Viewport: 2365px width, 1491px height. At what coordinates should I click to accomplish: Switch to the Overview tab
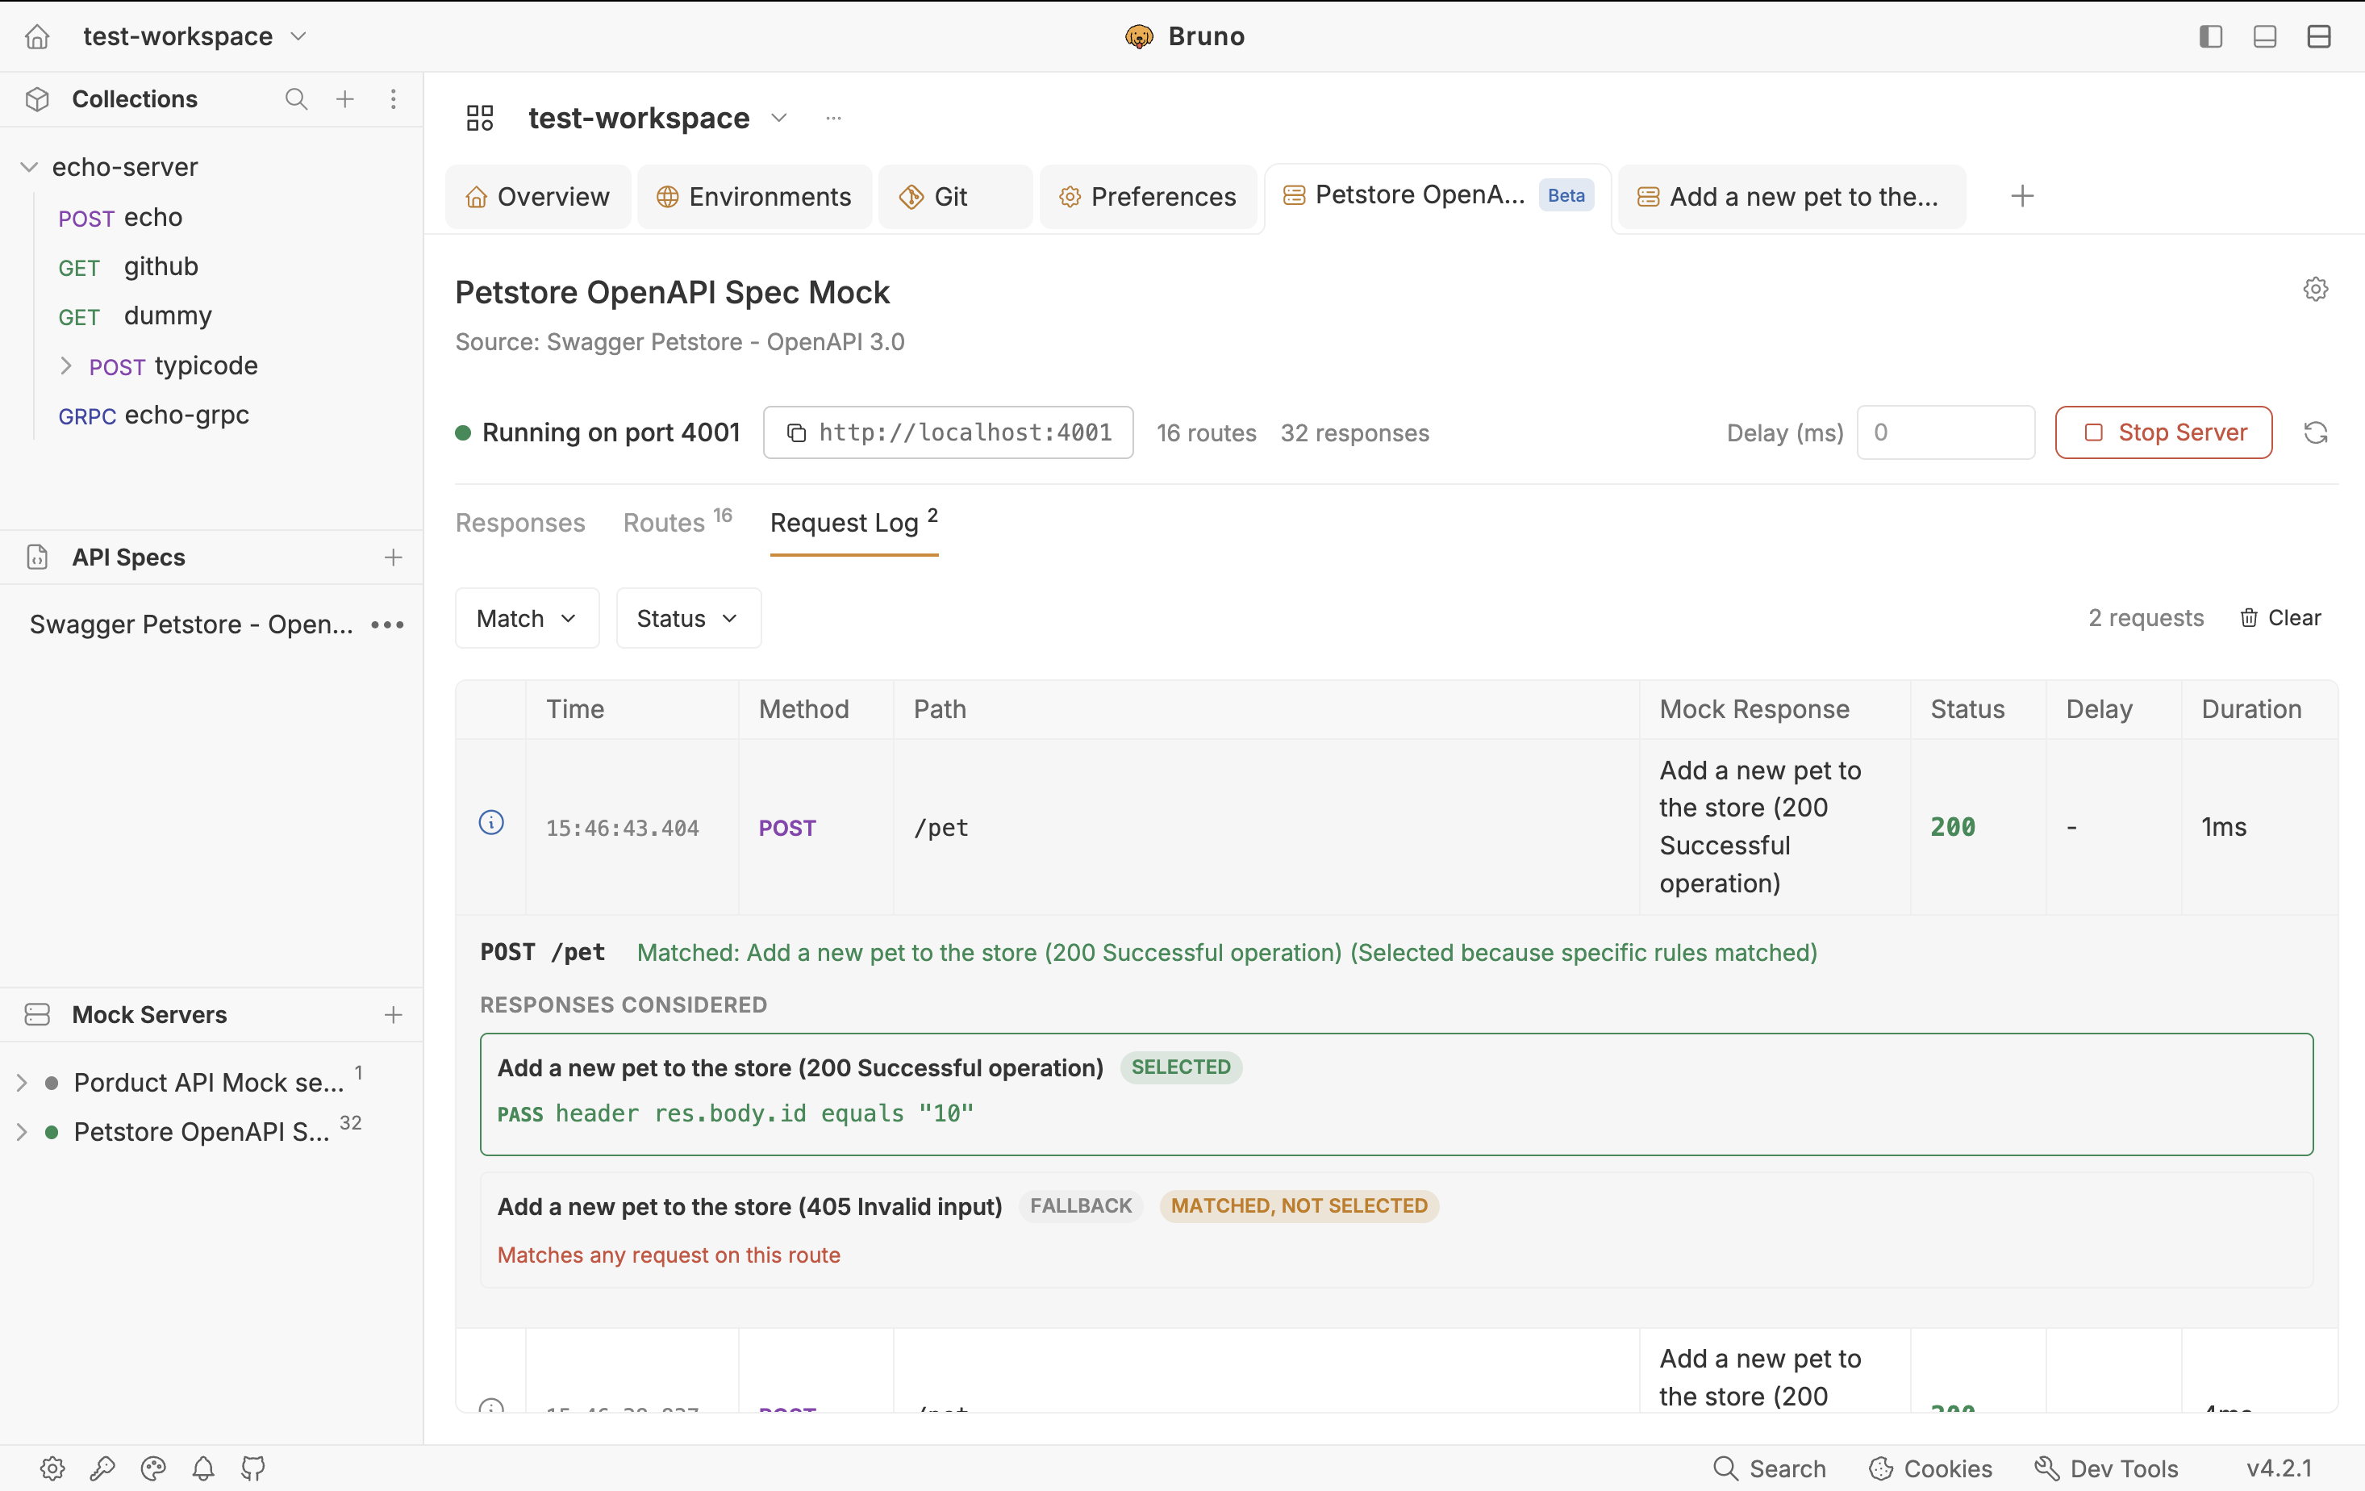[x=537, y=196]
